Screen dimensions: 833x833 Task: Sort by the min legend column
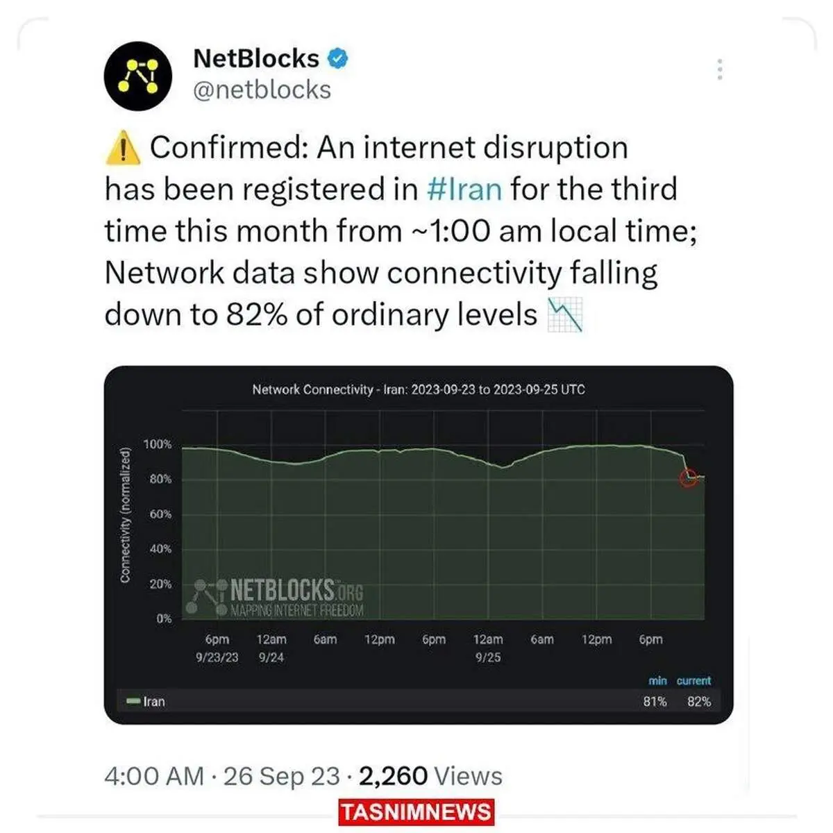[x=657, y=681]
